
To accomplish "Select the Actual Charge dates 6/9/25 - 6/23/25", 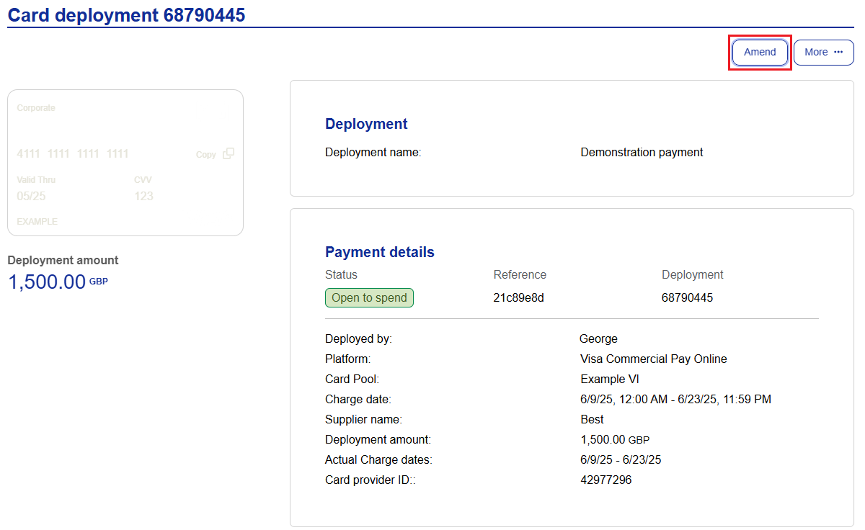I will [621, 459].
